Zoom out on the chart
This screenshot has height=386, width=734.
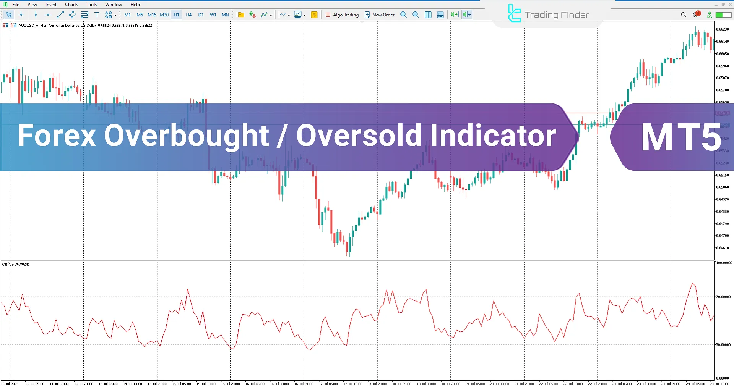point(416,15)
